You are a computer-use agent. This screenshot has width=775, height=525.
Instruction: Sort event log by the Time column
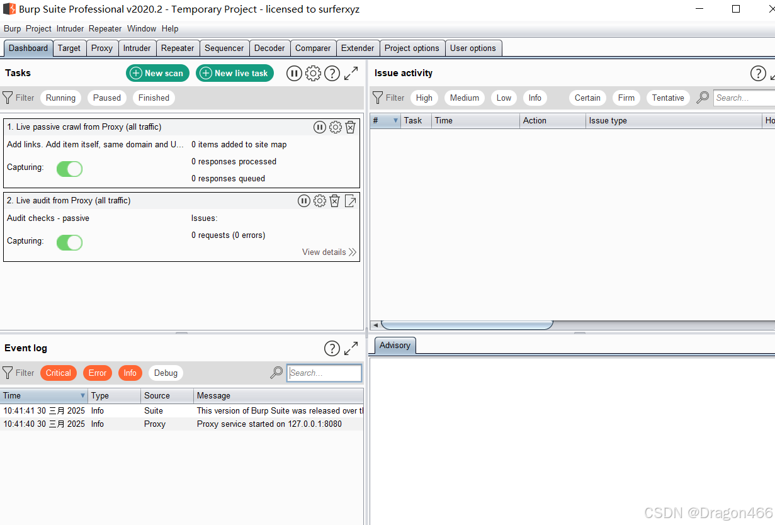43,395
